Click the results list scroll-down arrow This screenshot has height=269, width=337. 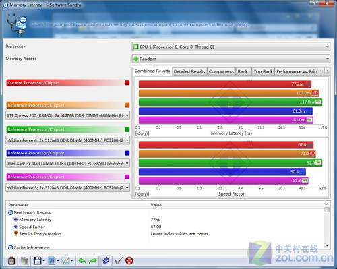(327, 246)
